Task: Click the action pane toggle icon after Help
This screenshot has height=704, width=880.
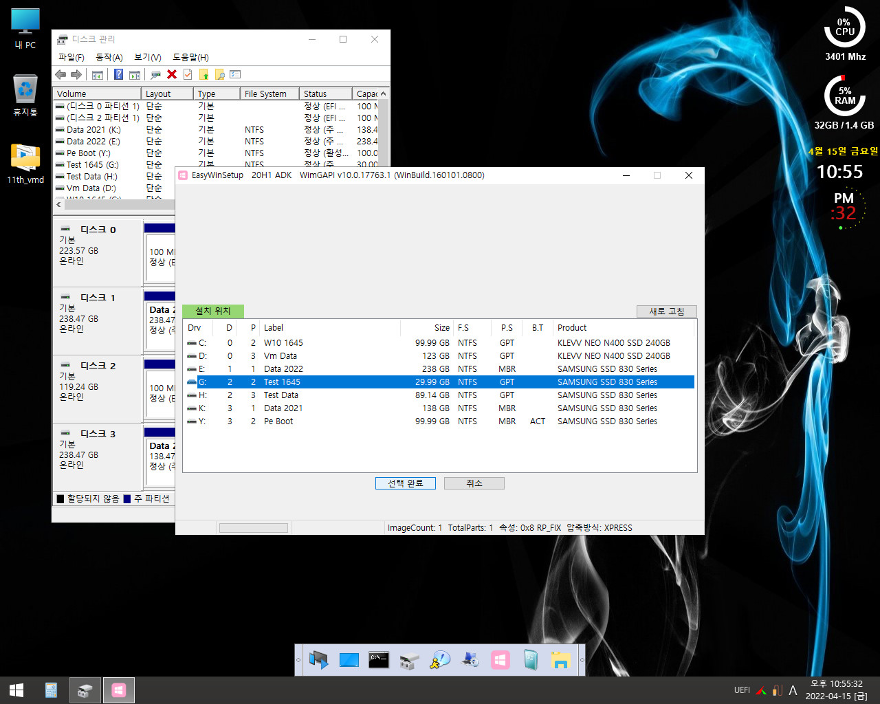Action: 135,74
